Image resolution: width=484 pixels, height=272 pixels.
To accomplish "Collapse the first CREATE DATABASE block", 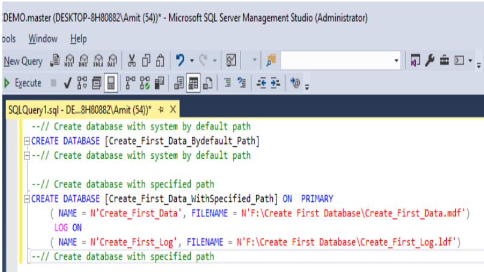I will [x=27, y=141].
